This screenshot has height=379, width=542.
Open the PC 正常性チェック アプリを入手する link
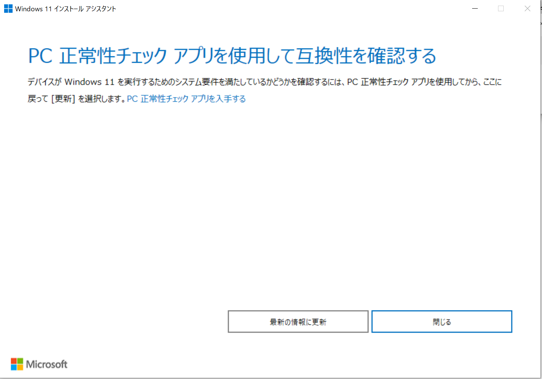(186, 99)
